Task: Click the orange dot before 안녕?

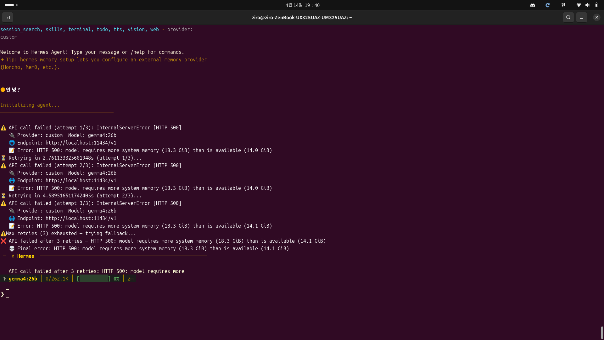Action: pyautogui.click(x=3, y=90)
